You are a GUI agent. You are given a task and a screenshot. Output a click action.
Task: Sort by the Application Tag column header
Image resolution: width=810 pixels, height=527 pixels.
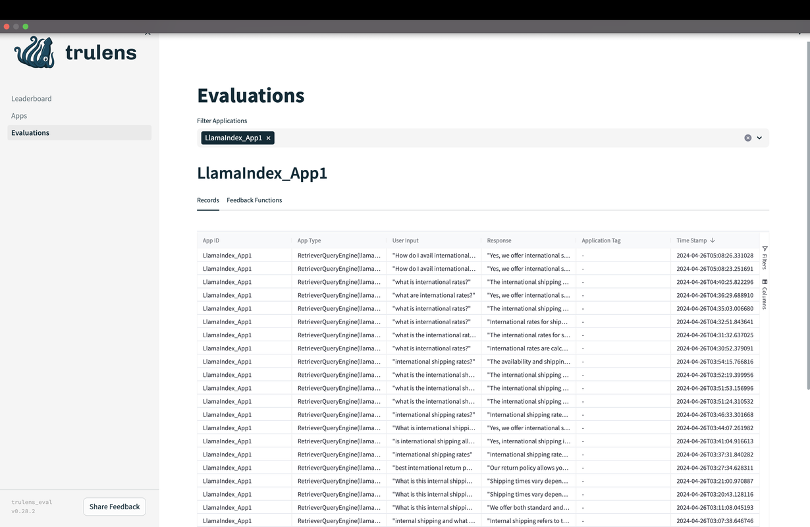pos(601,240)
